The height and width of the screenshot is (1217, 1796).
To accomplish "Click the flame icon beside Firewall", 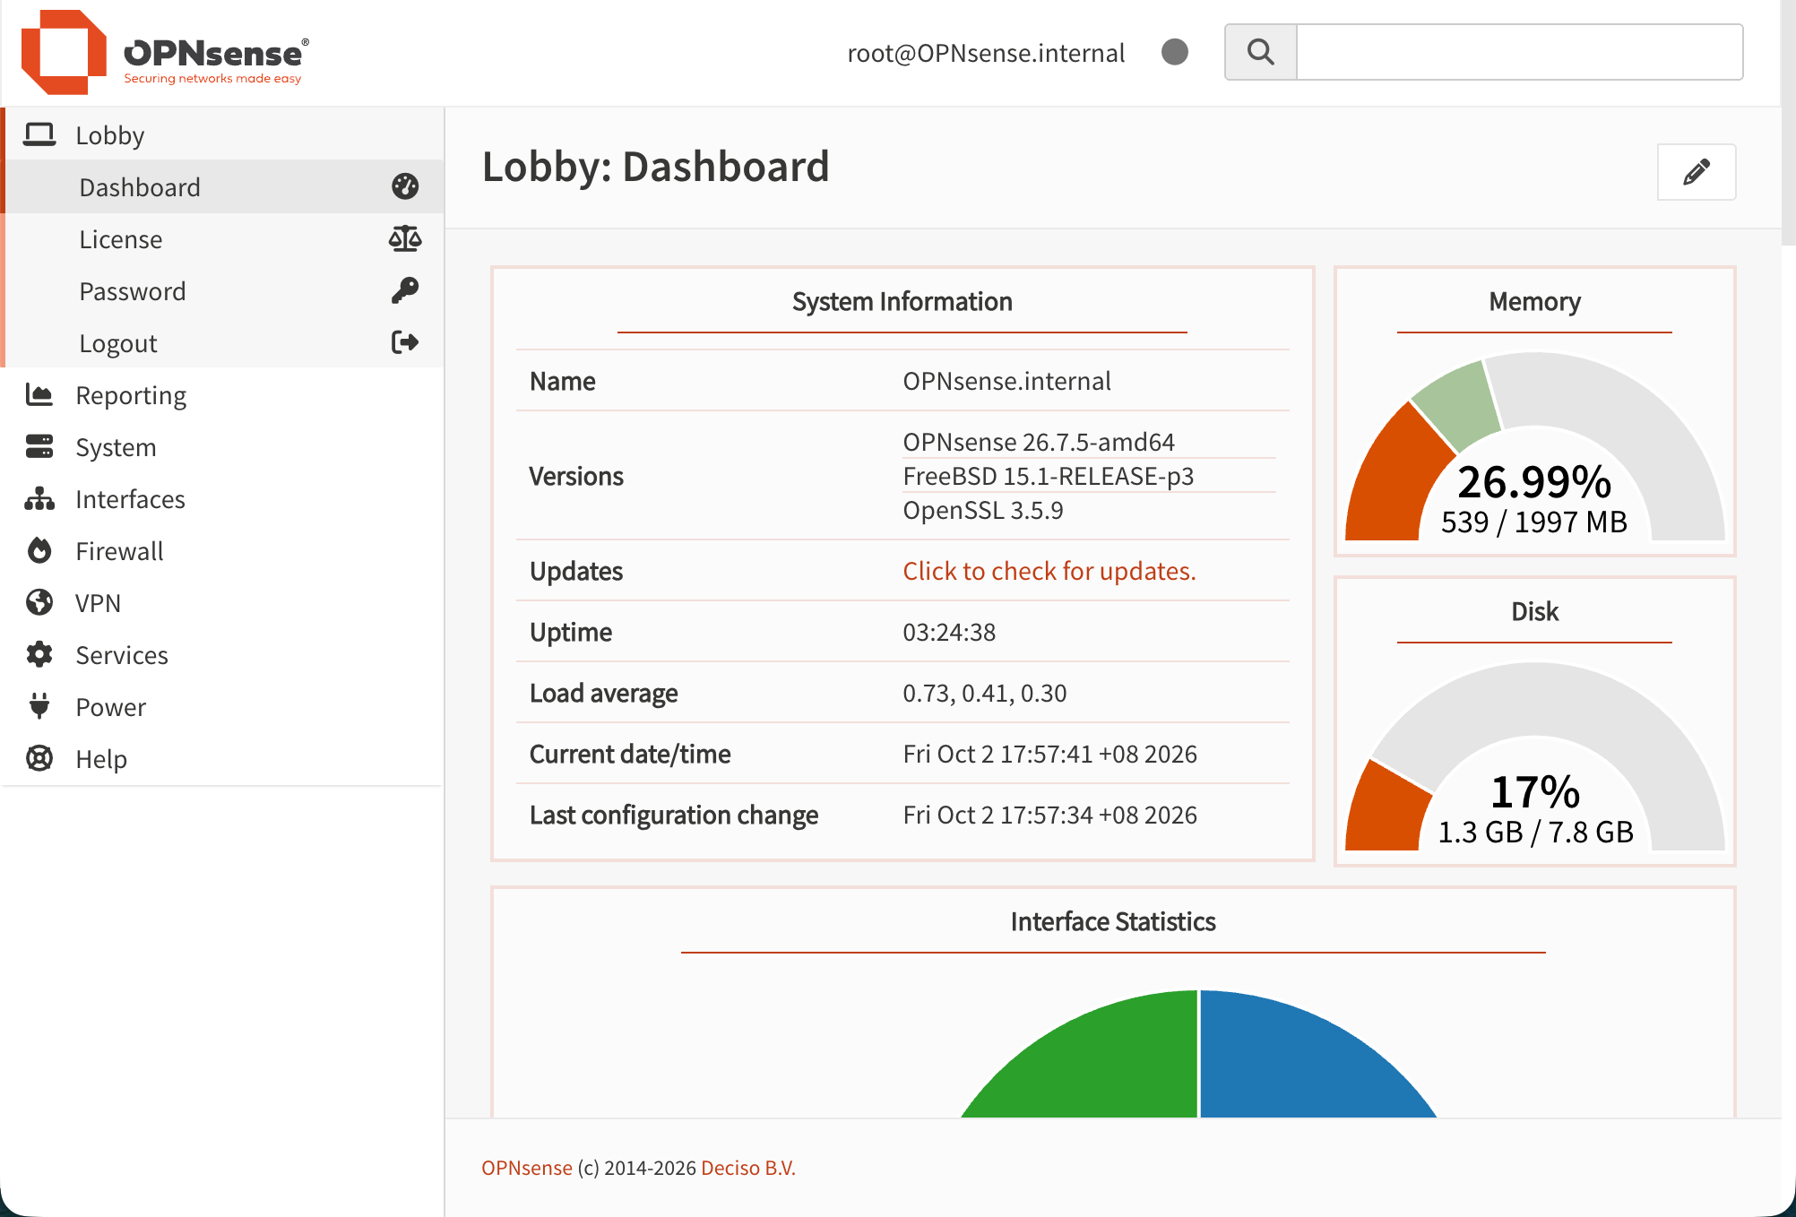I will point(39,550).
